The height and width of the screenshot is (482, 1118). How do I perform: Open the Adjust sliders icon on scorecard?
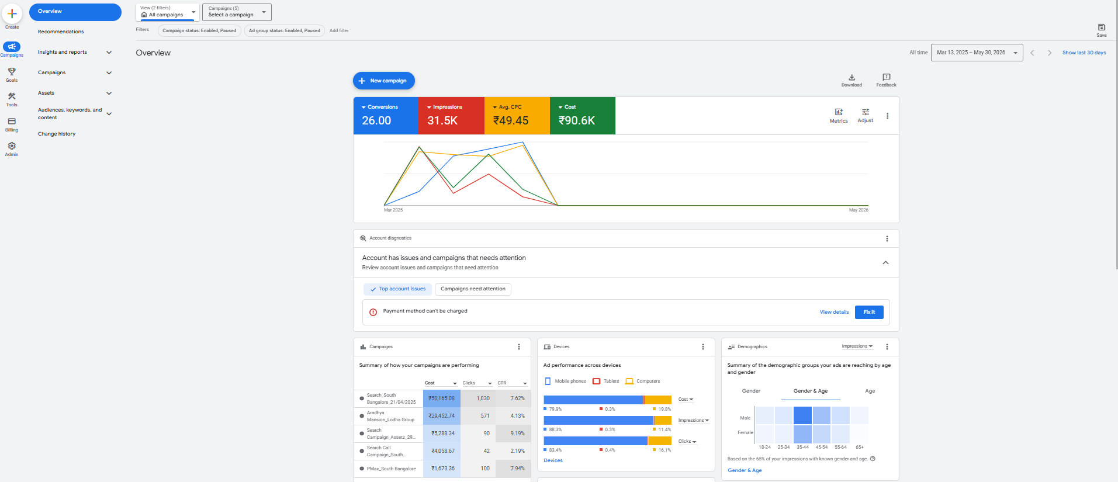tap(866, 112)
